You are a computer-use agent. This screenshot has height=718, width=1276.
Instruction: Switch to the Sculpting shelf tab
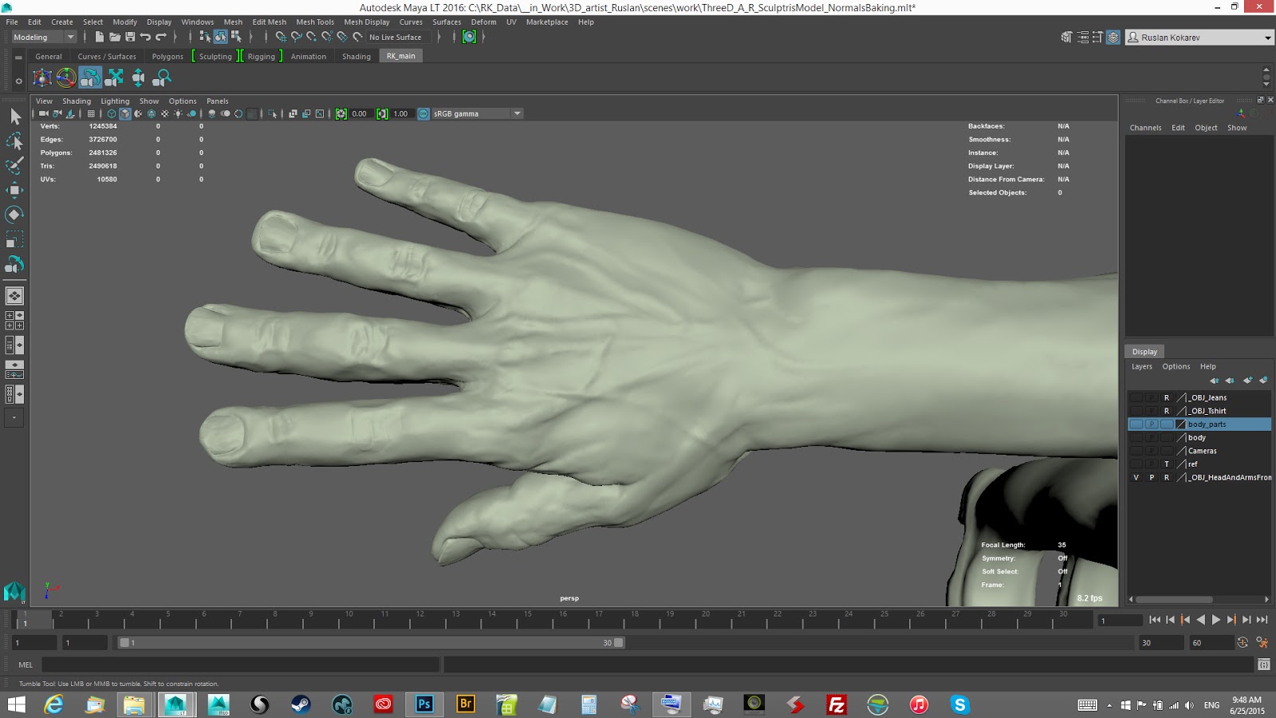coord(215,57)
